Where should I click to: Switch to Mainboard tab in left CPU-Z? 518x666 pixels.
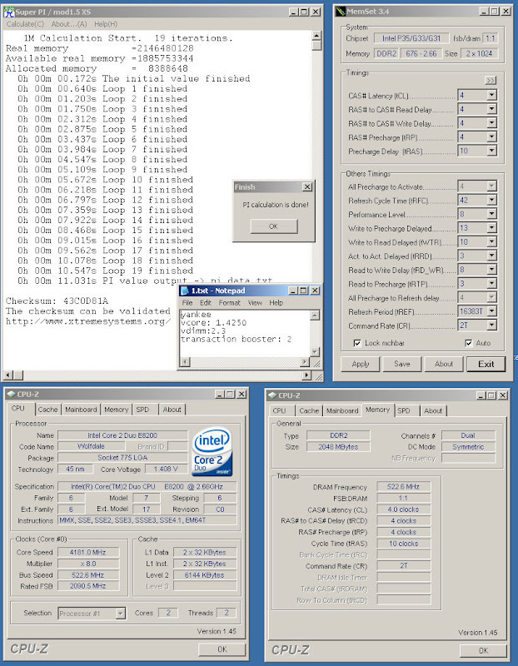pyautogui.click(x=81, y=410)
